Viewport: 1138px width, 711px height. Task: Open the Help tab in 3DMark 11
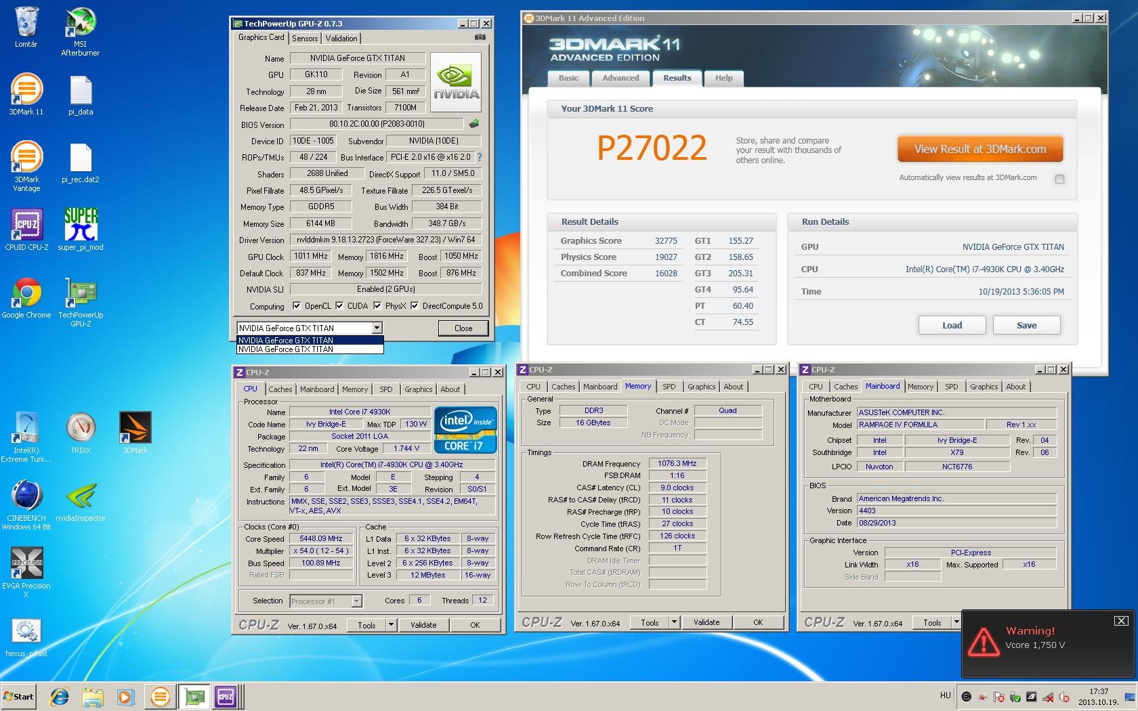(724, 79)
